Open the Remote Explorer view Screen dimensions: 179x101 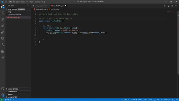tap(3, 38)
